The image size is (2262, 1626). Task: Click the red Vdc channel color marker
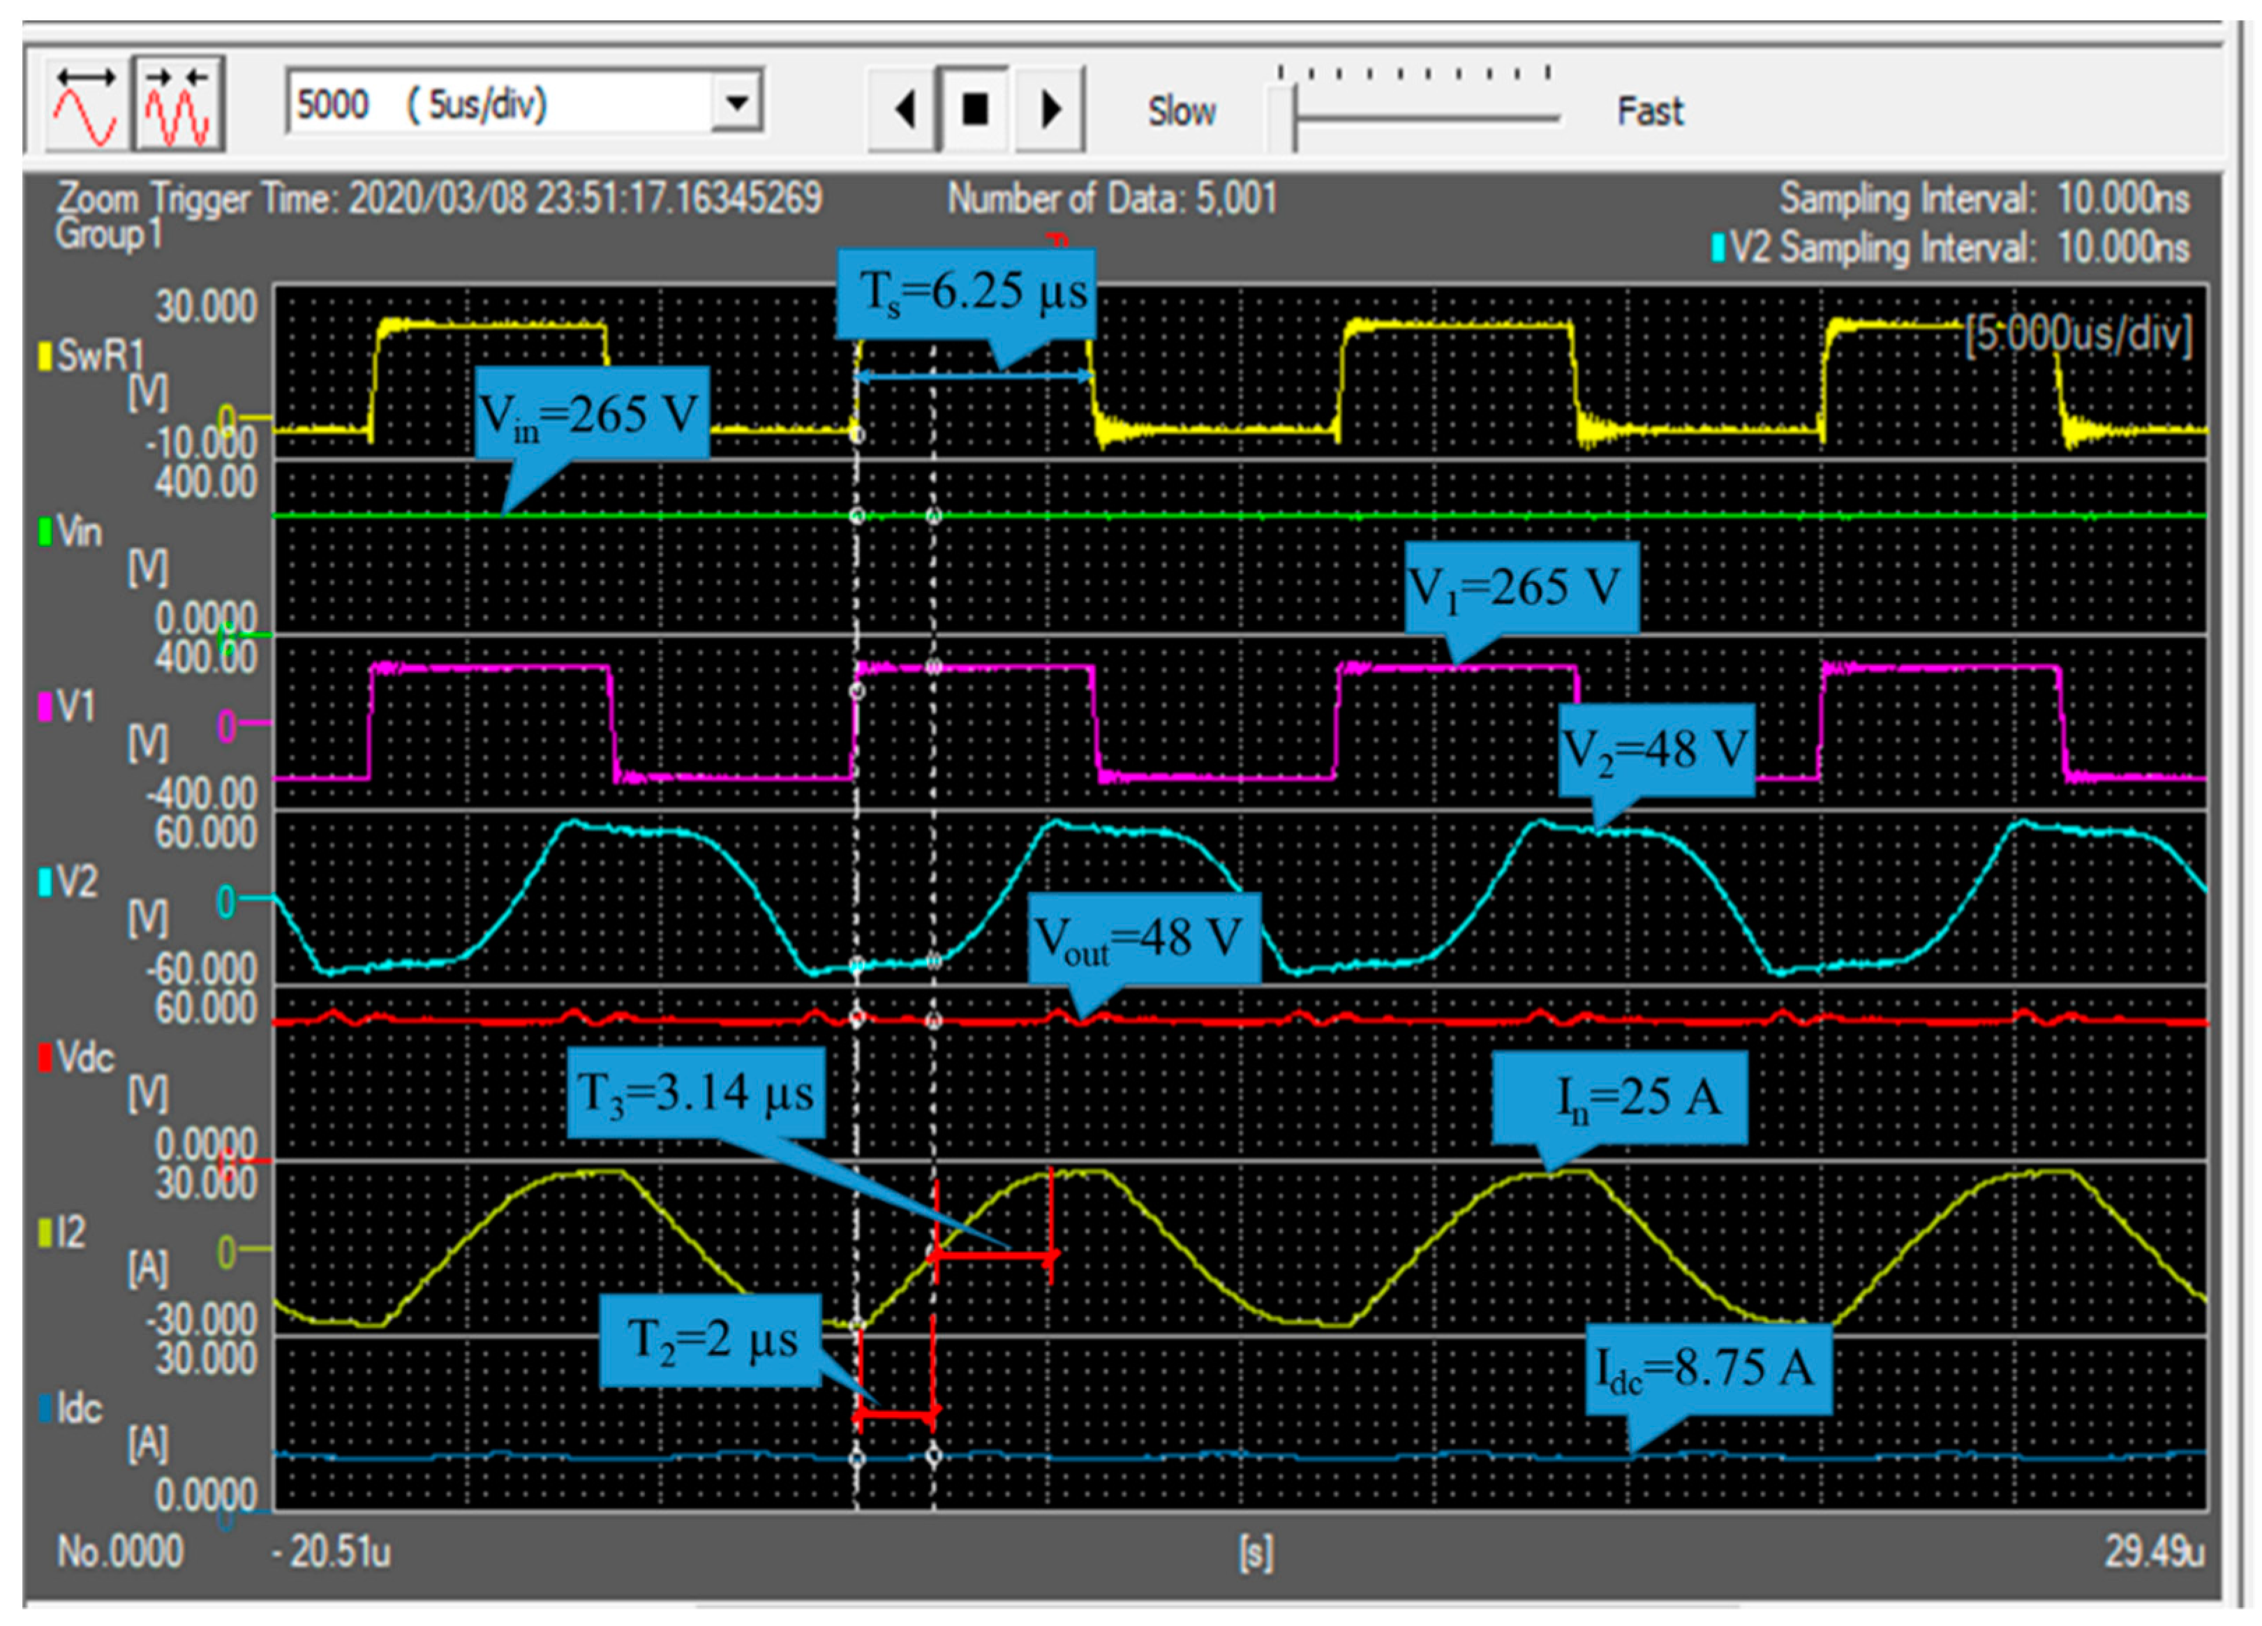point(45,1057)
